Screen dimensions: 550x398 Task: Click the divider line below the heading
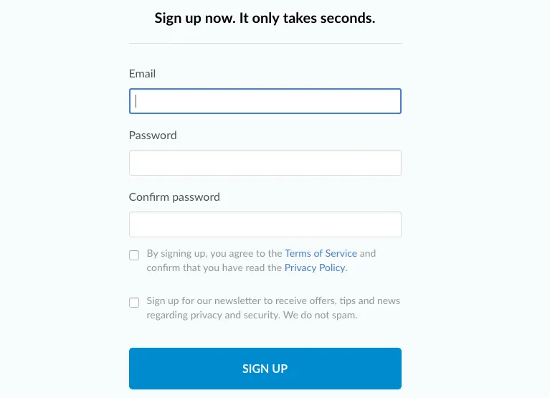265,44
